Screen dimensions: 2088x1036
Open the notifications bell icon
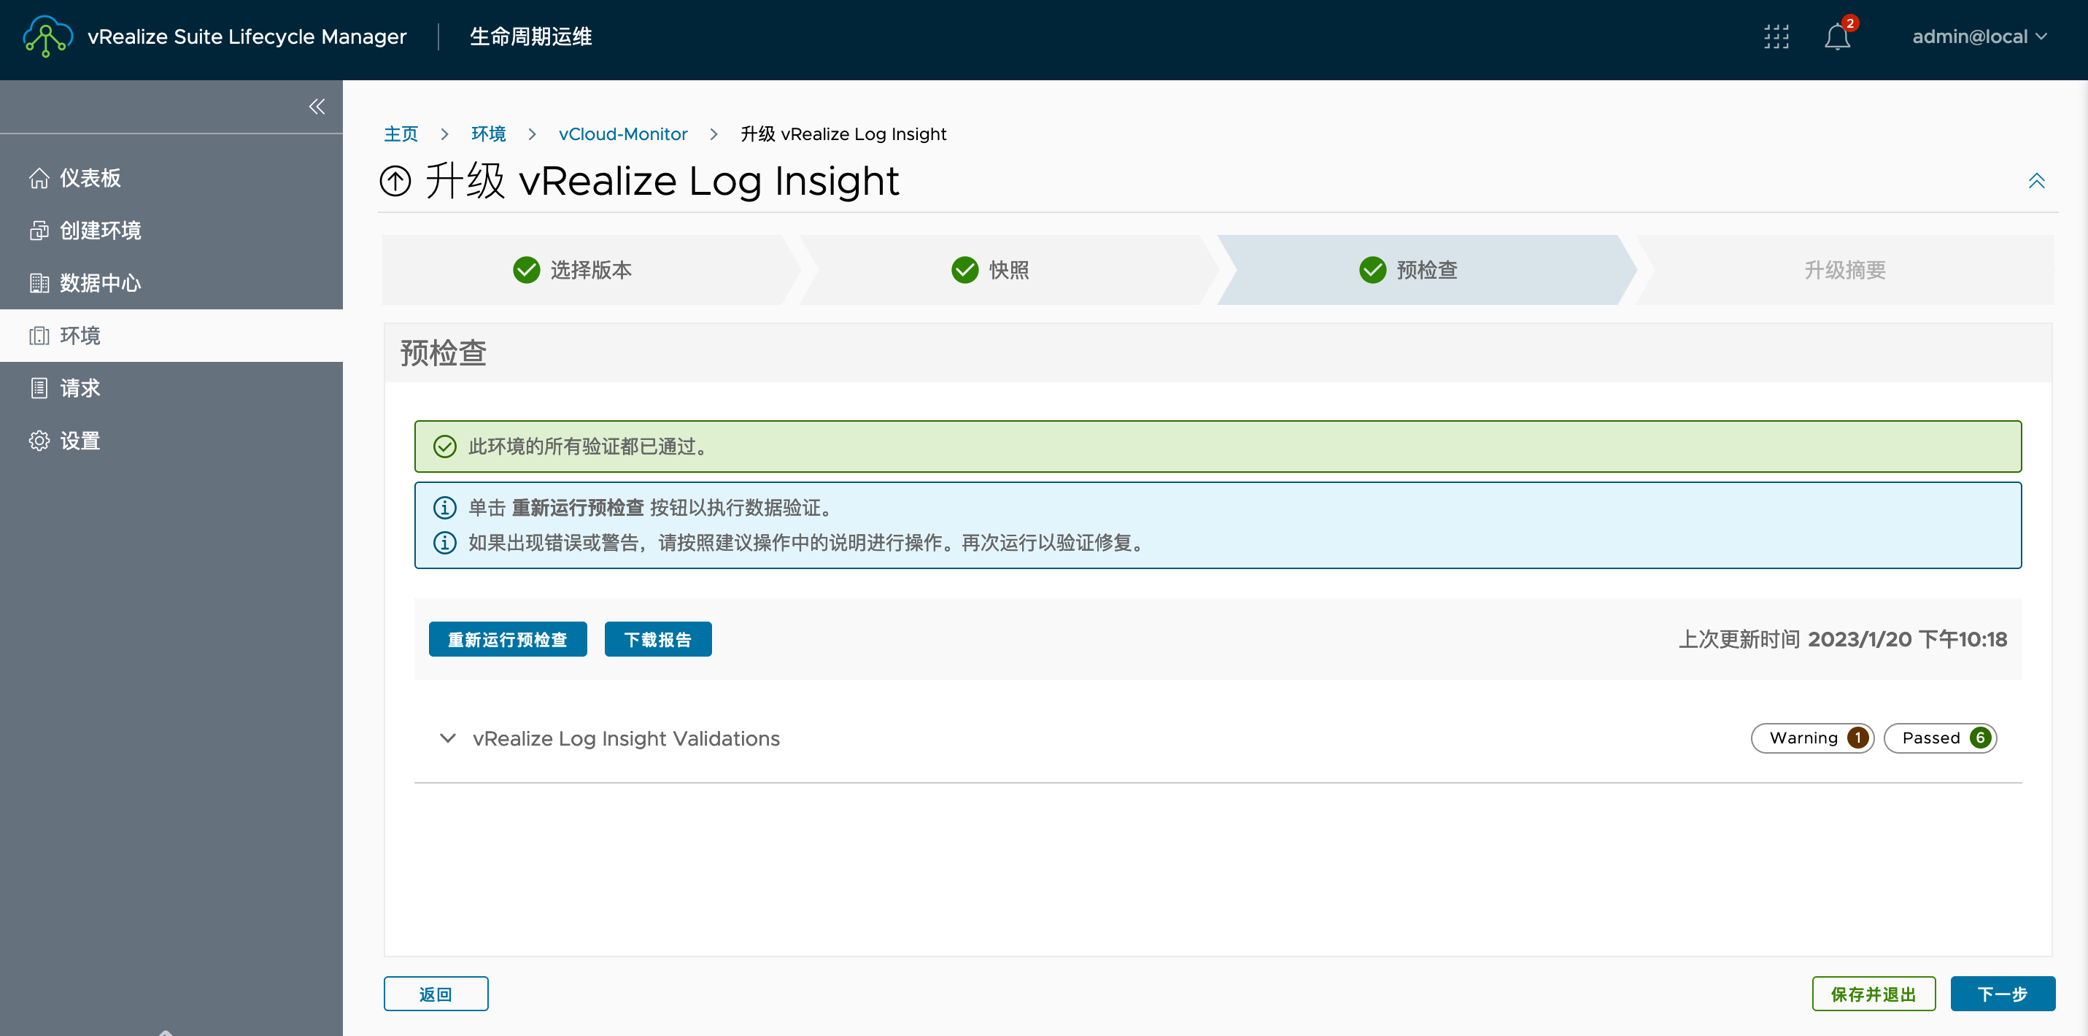click(x=1838, y=36)
